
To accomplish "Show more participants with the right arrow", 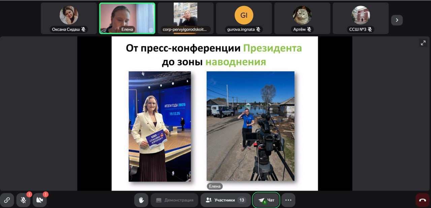I will tap(397, 20).
